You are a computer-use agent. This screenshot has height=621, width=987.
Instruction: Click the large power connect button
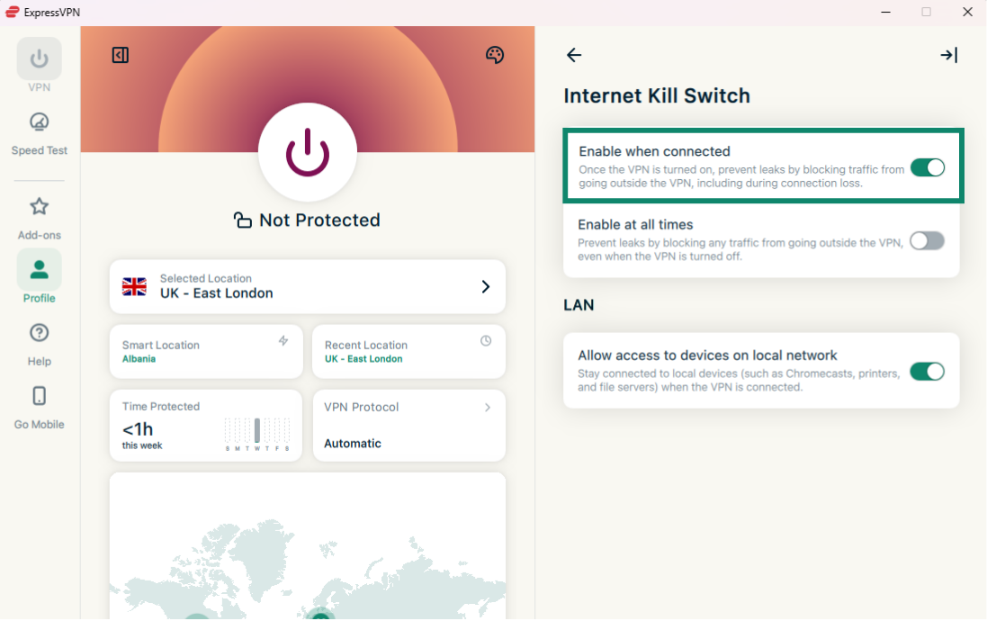308,152
